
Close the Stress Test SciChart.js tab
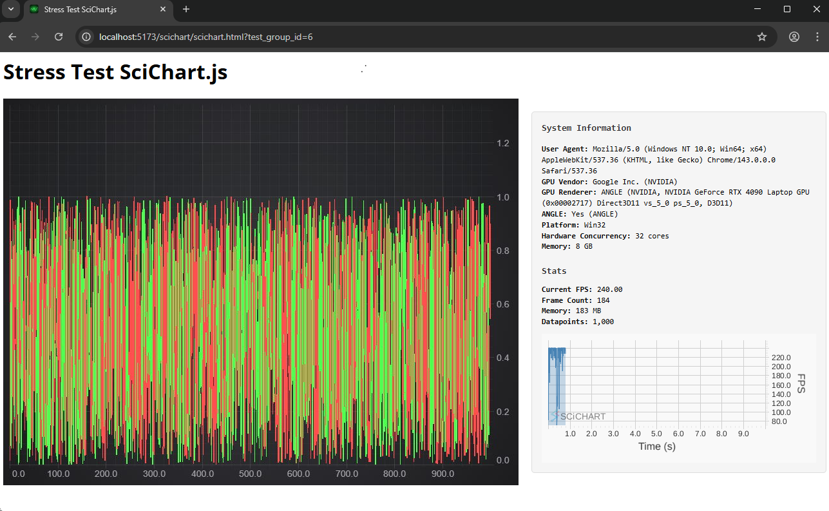coord(163,10)
